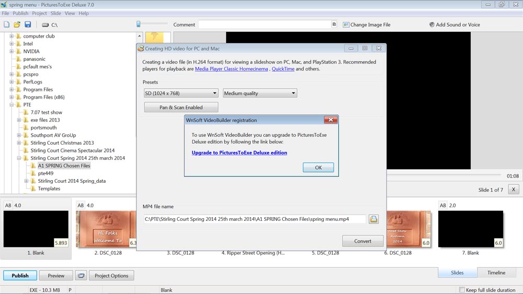The height and width of the screenshot is (294, 523).
Task: Click the MP4 file name field
Action: [255, 219]
